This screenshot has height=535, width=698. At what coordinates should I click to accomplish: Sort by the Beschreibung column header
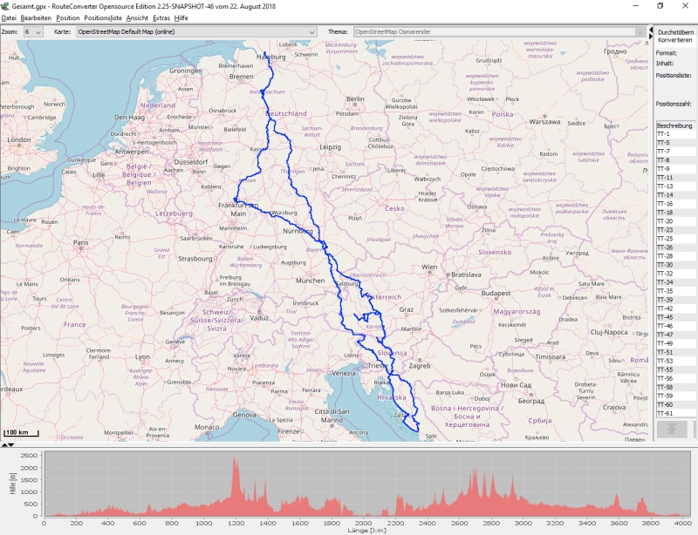[x=675, y=125]
